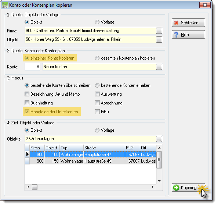Select Vorlage as target in Ziel section

pos(97,130)
